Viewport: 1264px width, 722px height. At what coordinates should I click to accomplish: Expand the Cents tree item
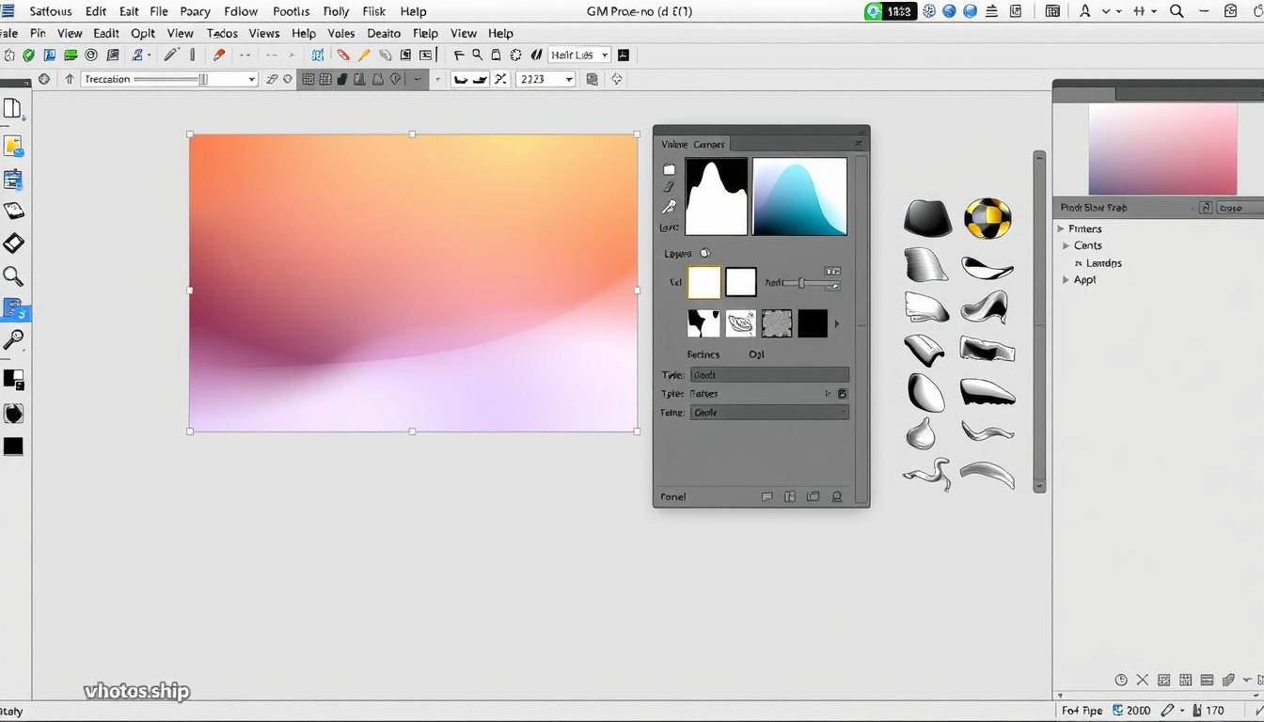tap(1066, 245)
